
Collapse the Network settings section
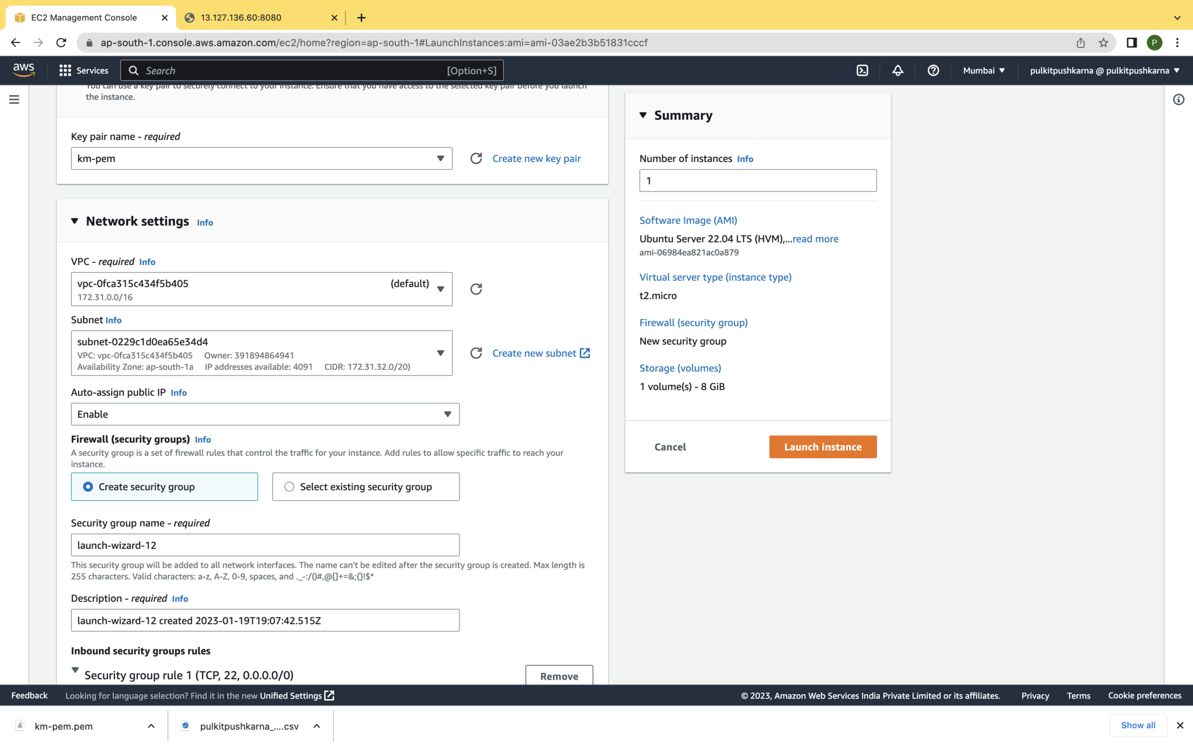coord(75,221)
